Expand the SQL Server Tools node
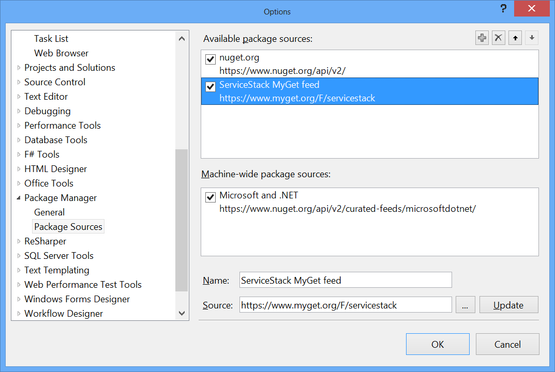Image resolution: width=555 pixels, height=372 pixels. click(x=19, y=256)
